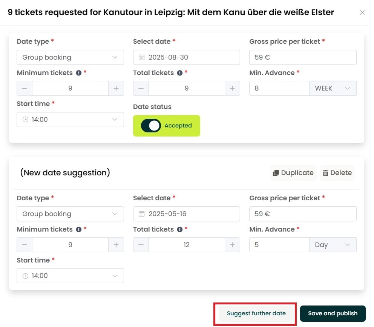Image resolution: width=374 pixels, height=327 pixels.
Task: Decrease second Total tickets with minus button
Action: 141,245
